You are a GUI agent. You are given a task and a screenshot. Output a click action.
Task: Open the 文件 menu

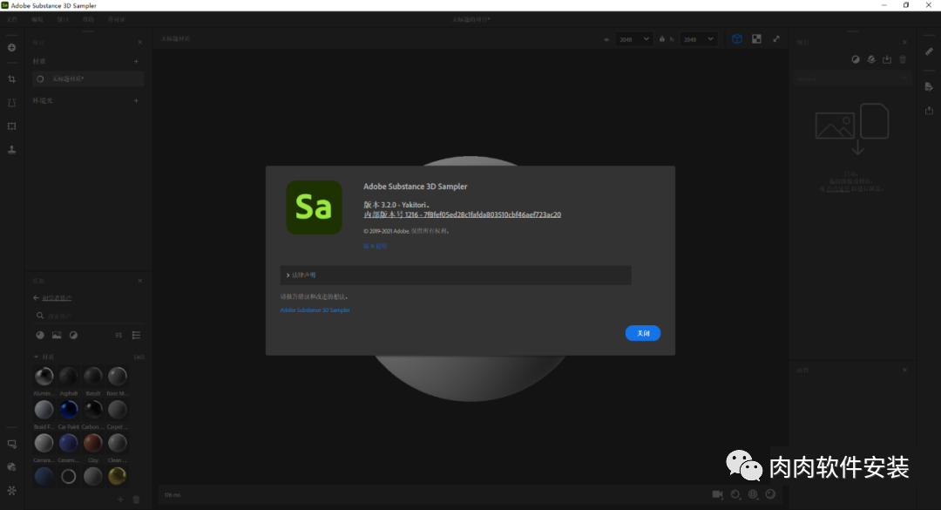click(x=12, y=20)
